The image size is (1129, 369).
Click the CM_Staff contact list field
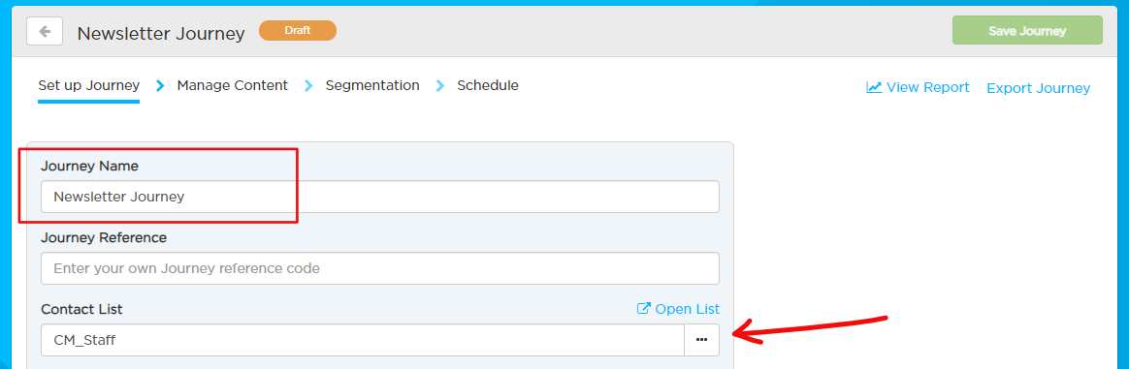(362, 340)
